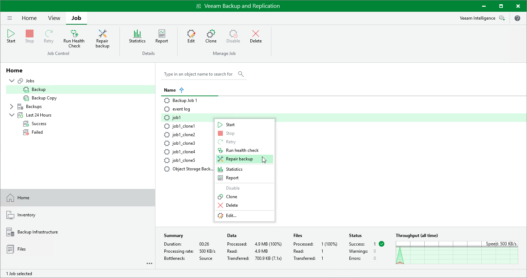
Task: Select the Backup Job 1 row
Action: (x=344, y=101)
